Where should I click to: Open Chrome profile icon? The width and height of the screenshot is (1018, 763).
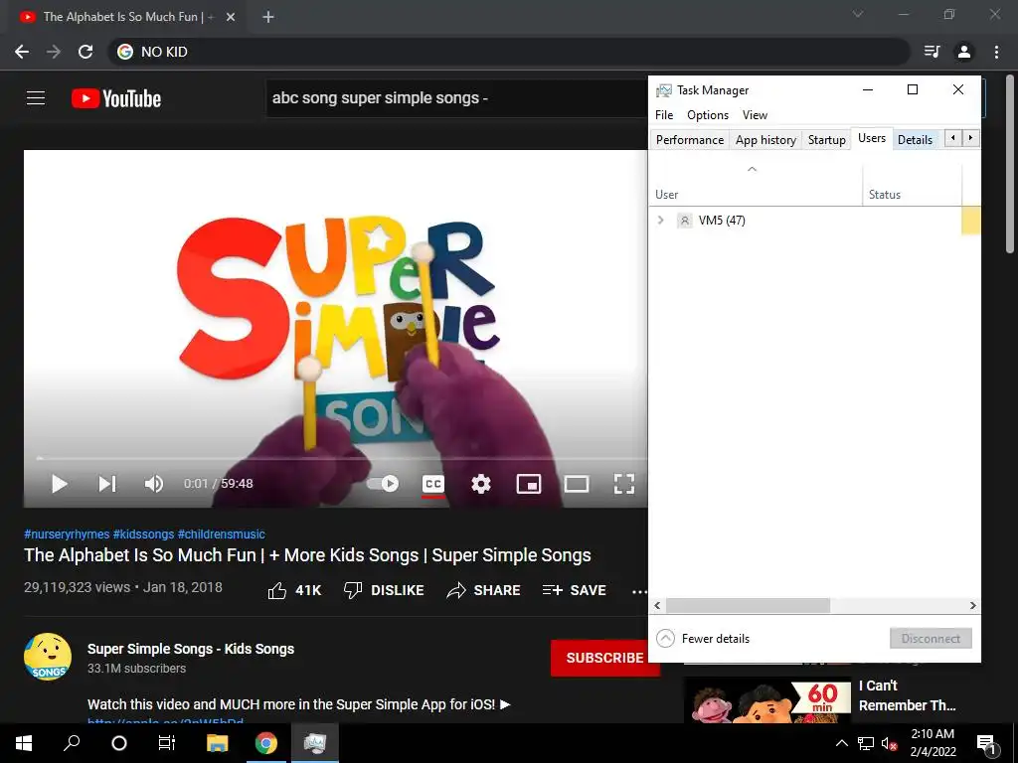point(964,52)
